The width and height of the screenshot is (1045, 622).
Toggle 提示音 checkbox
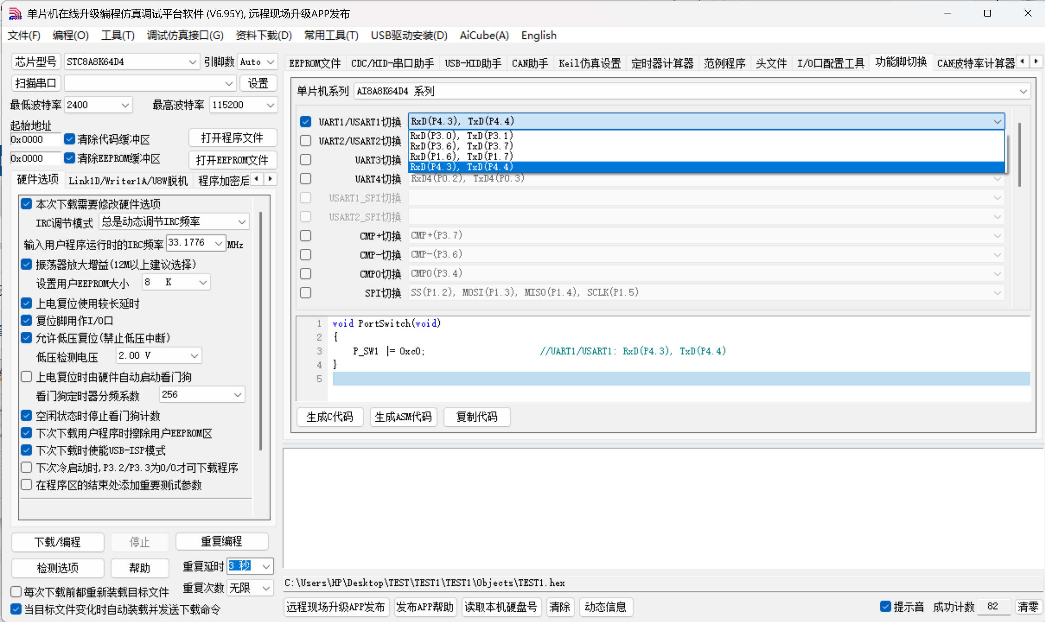(885, 606)
